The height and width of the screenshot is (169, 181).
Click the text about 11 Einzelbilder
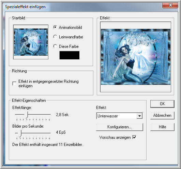pyautogui.click(x=48, y=145)
